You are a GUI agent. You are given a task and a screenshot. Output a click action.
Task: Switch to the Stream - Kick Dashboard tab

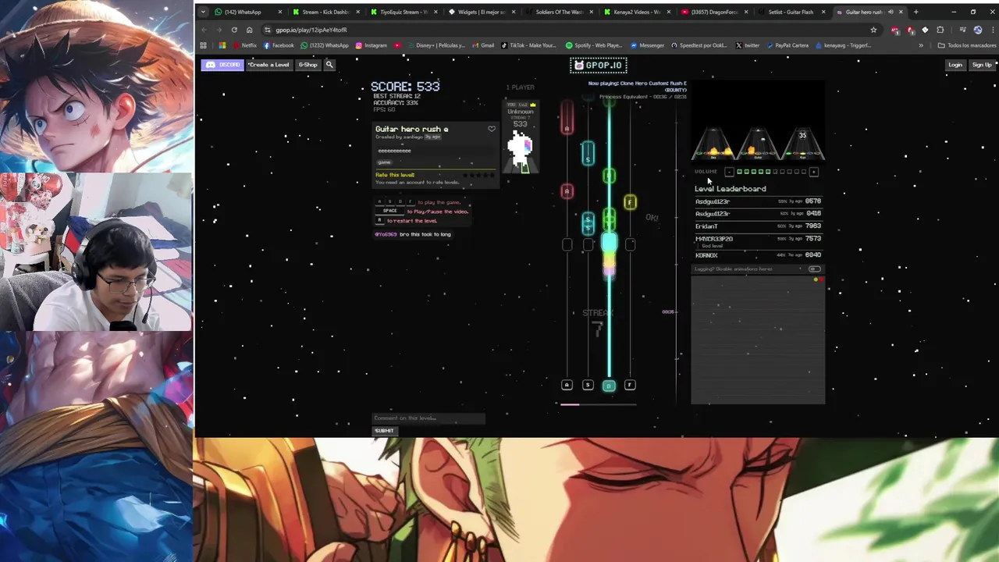pos(325,12)
